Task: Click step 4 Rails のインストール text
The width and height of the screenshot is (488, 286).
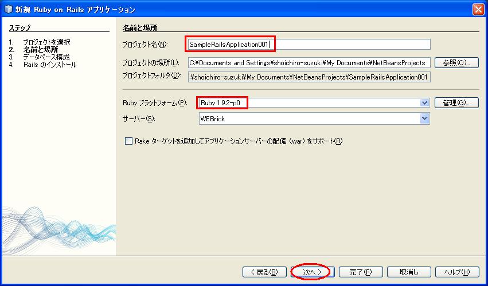Action: (50, 65)
